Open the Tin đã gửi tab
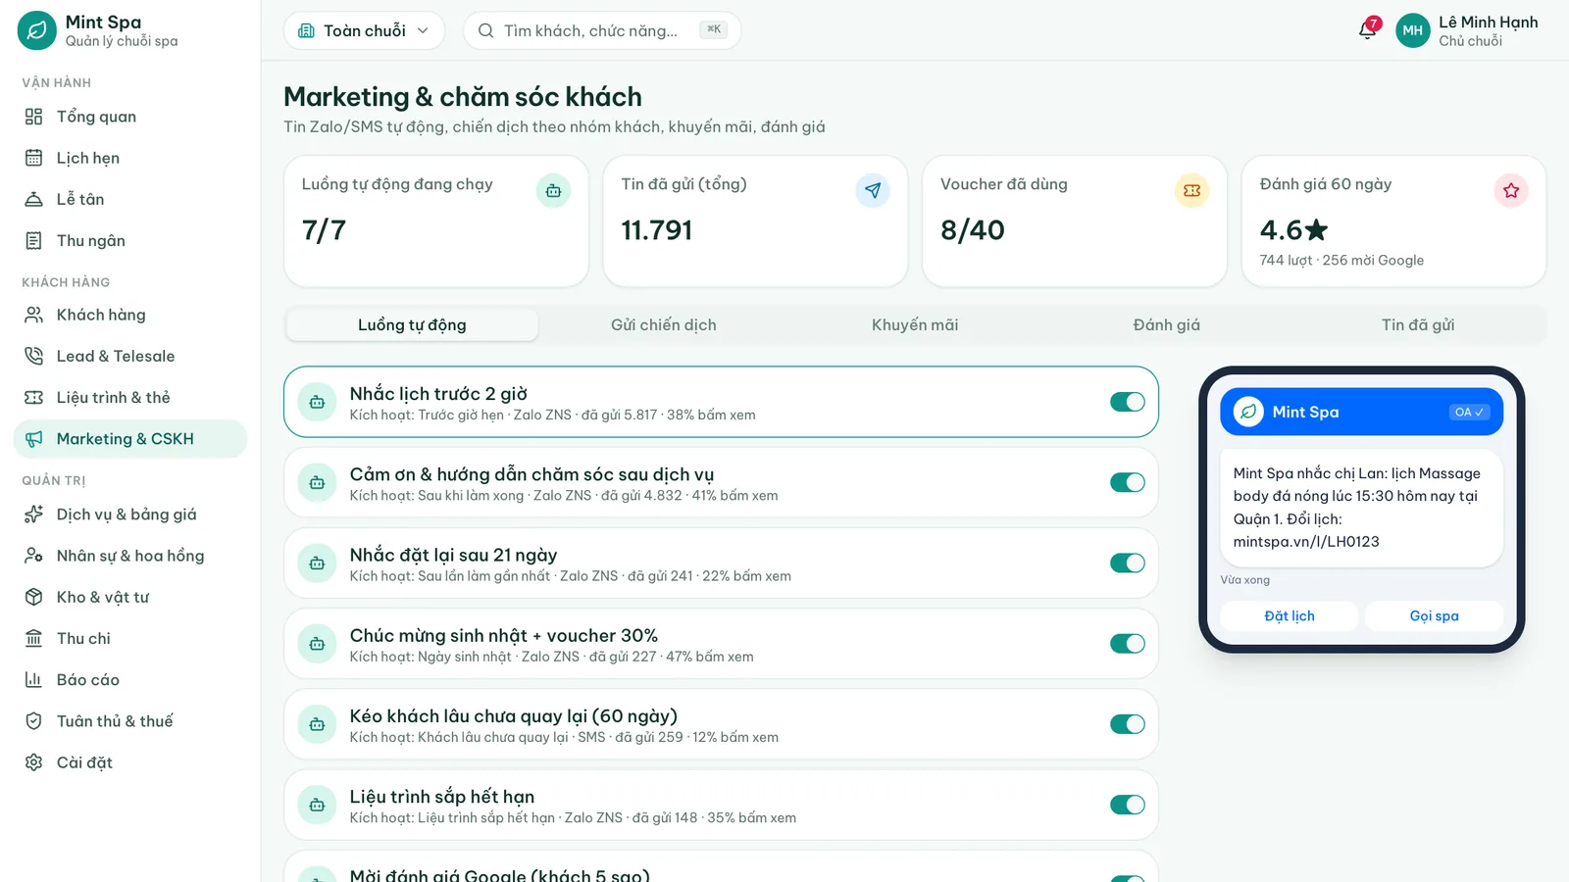Viewport: 1569px width, 882px height. [1418, 325]
